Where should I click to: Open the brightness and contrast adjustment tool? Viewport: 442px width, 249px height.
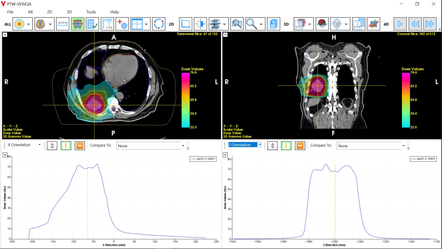tap(200, 24)
